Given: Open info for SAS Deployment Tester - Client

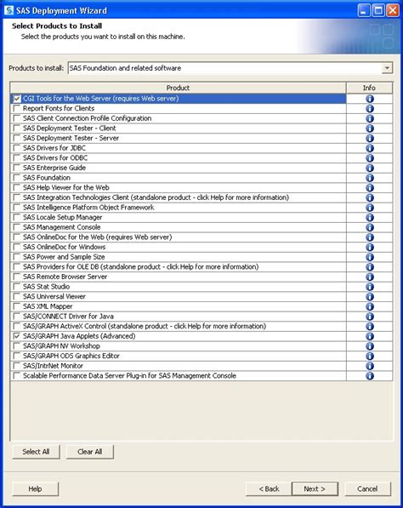Looking at the screenshot, I should click(370, 128).
